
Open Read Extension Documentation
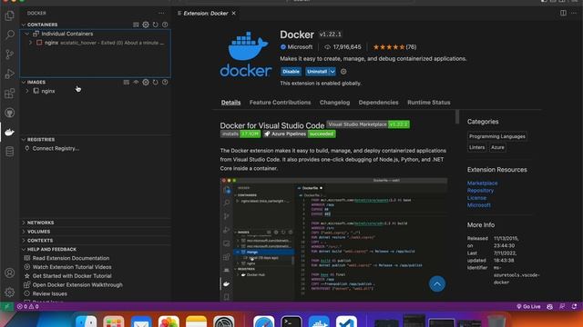click(x=71, y=258)
